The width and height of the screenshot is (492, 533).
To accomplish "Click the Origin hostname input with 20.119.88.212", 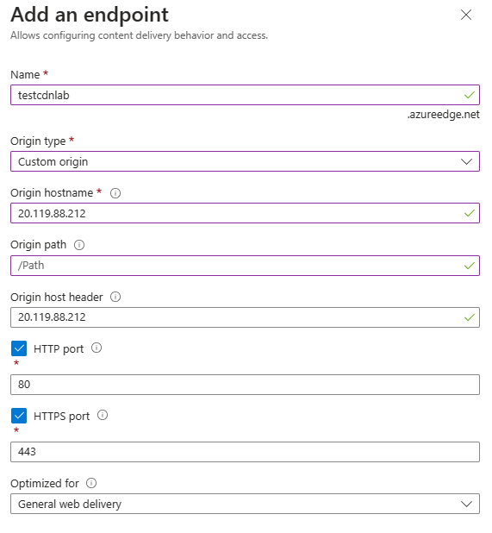I will point(245,214).
